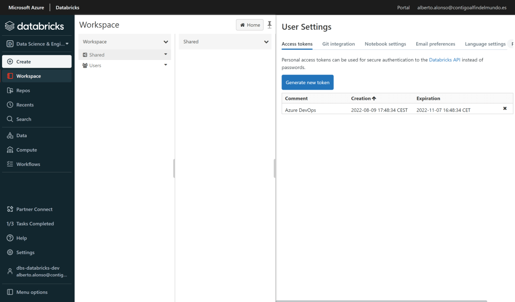The image size is (515, 302).
Task: Open the Databricks API link
Action: point(444,60)
